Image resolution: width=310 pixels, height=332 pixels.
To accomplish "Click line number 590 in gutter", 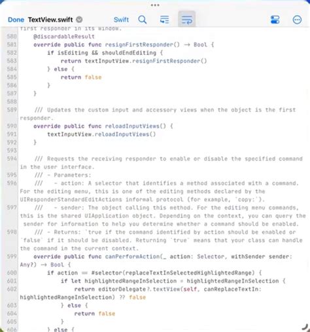I will point(12,126).
